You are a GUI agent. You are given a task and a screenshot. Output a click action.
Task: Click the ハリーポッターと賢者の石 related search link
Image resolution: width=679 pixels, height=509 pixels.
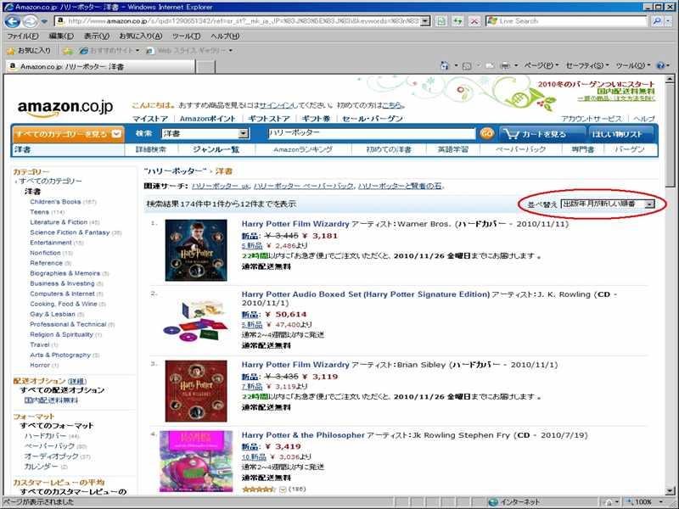tap(400, 186)
